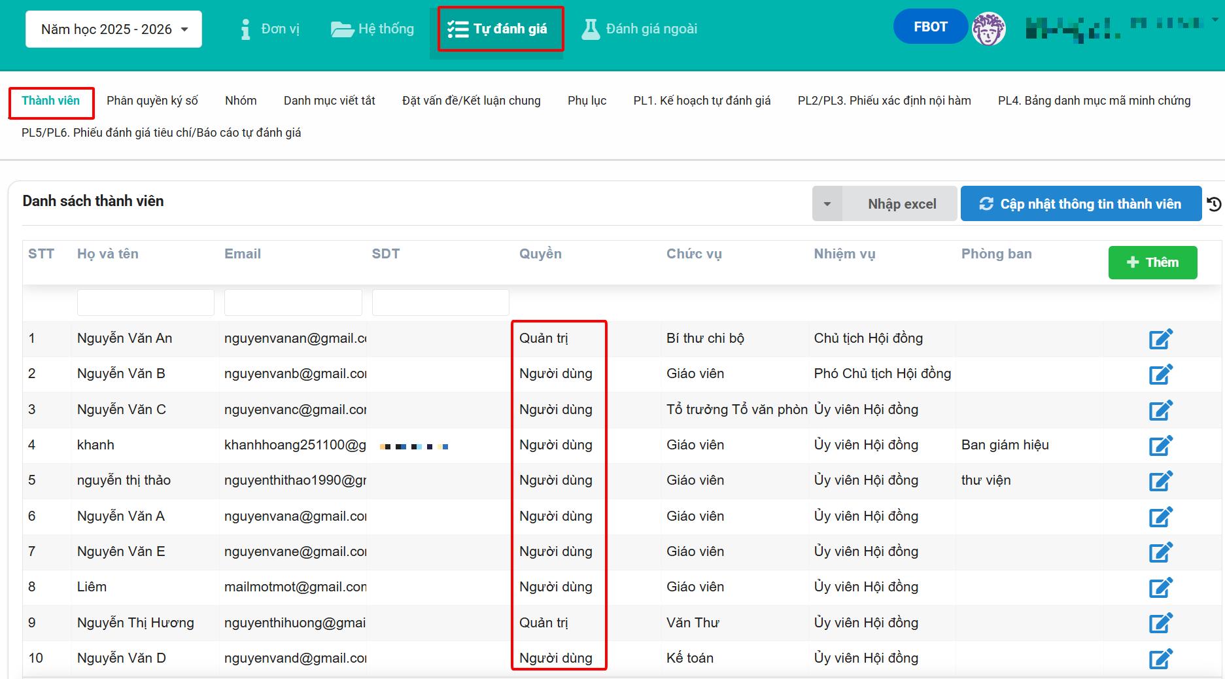This screenshot has height=679, width=1225.
Task: Edit Nguyễn Thị Hương member record
Action: click(x=1160, y=623)
